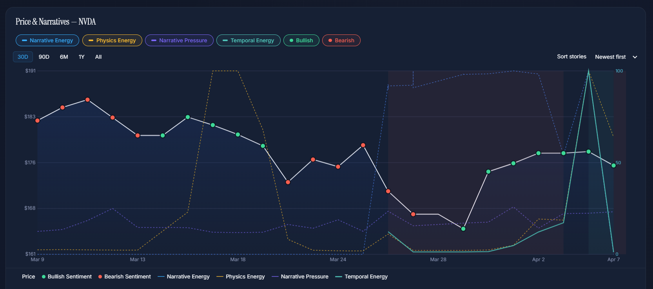The image size is (653, 289).
Task: Open the Newest first sort dropdown
Action: point(610,57)
